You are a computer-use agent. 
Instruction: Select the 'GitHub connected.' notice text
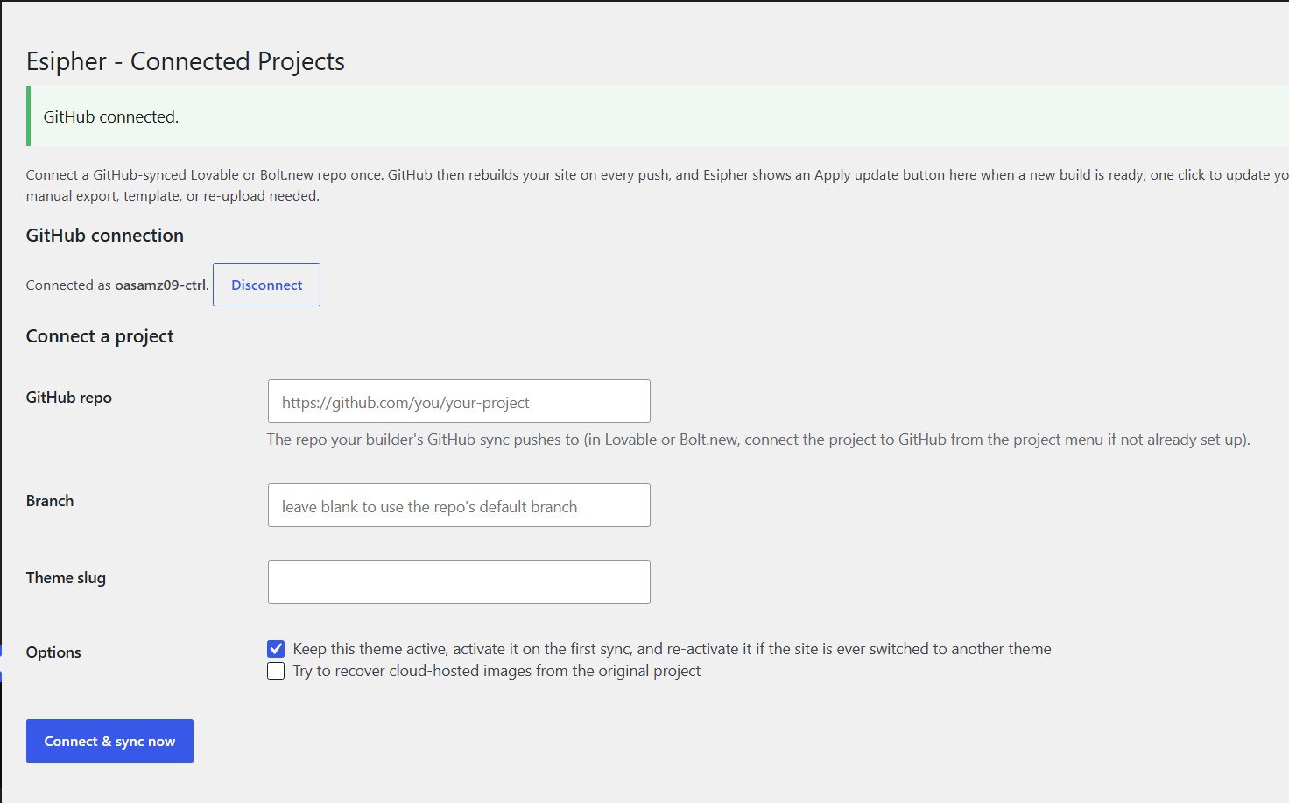111,116
